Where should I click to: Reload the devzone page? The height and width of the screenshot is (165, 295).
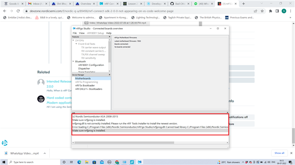coord(18,11)
